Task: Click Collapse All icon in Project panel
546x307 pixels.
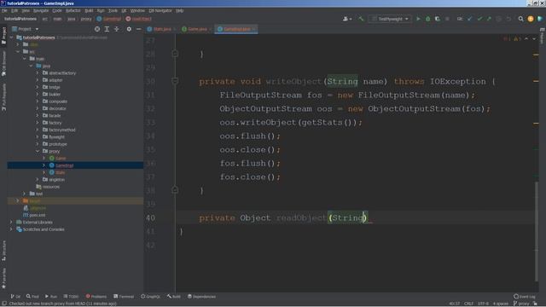Action: tap(117, 29)
